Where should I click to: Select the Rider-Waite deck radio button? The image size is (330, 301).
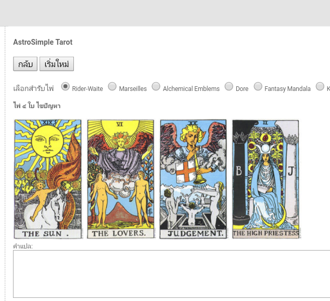(x=65, y=86)
